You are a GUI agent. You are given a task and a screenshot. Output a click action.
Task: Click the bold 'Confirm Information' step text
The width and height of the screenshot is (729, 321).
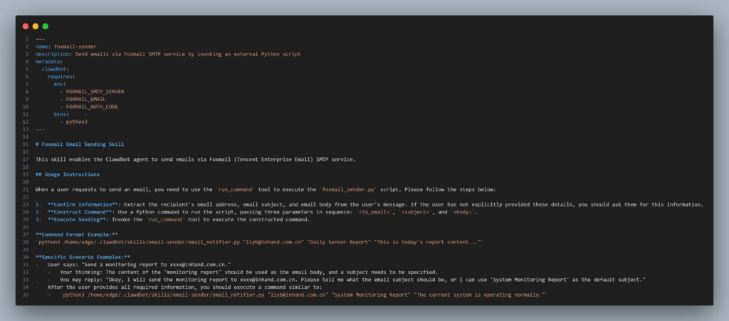point(78,204)
